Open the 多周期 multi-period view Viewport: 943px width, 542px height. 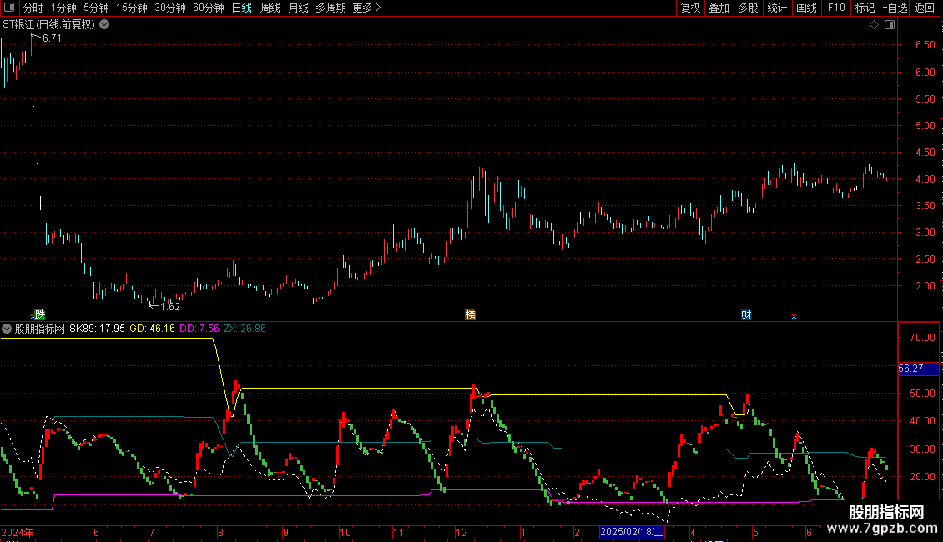click(330, 8)
